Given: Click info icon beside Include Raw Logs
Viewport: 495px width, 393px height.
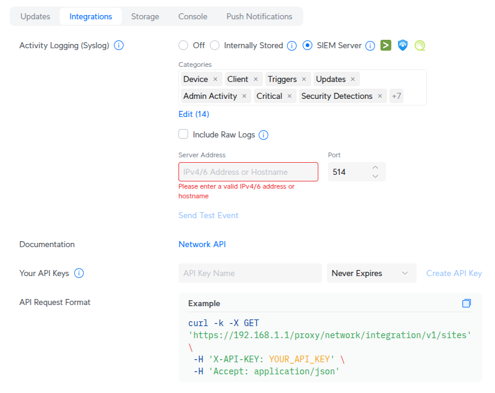Looking at the screenshot, I should click(x=263, y=135).
